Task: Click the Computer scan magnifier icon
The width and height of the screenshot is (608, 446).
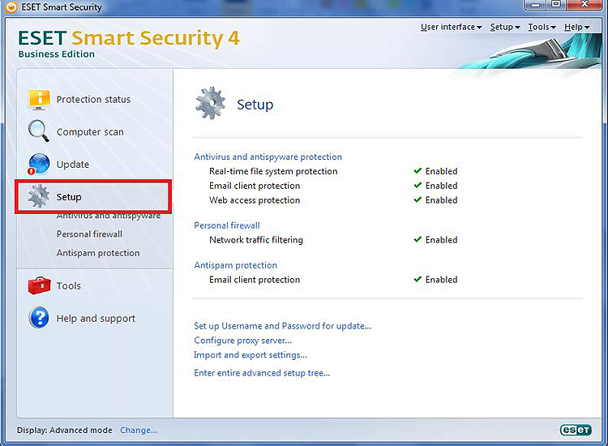Action: [39, 131]
